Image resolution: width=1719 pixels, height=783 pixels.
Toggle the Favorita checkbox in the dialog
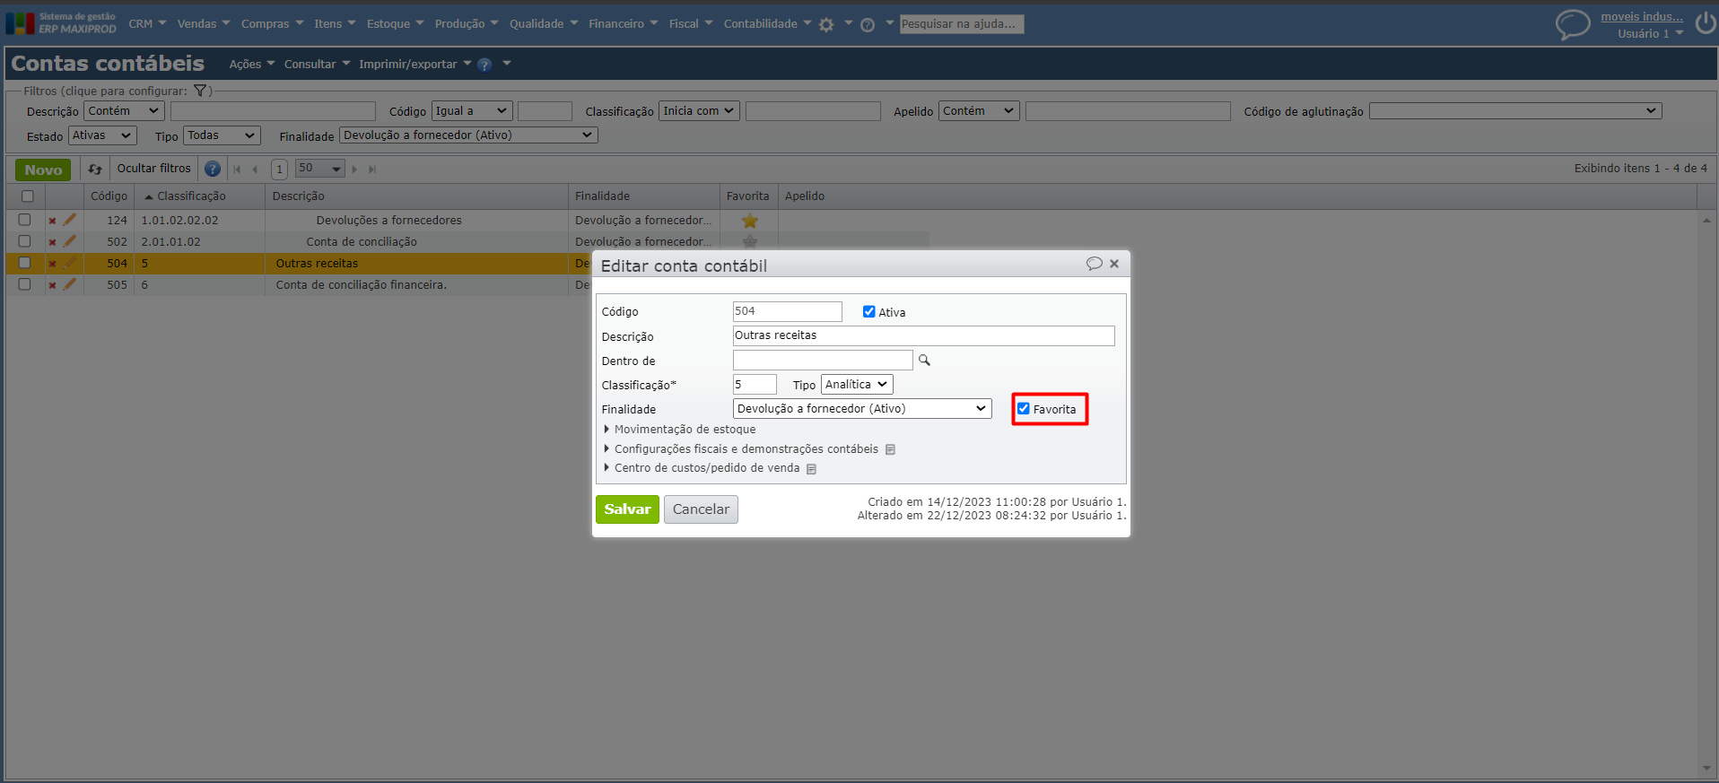(x=1024, y=409)
